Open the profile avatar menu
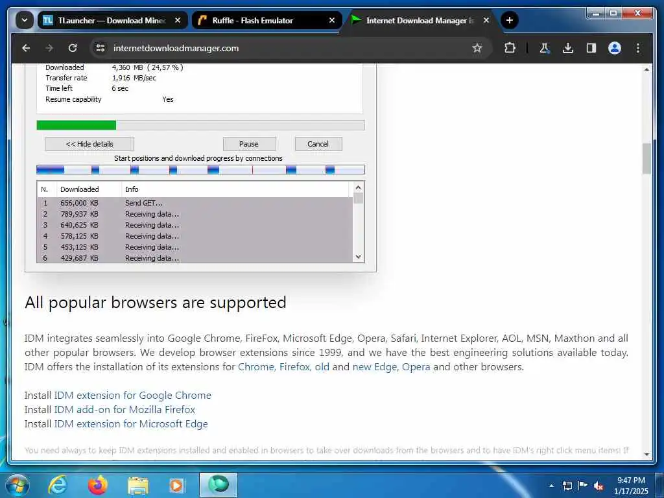This screenshot has width=664, height=498. [x=615, y=48]
